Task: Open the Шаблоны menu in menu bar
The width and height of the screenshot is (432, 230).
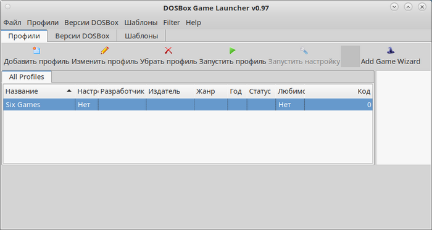Action: click(141, 23)
